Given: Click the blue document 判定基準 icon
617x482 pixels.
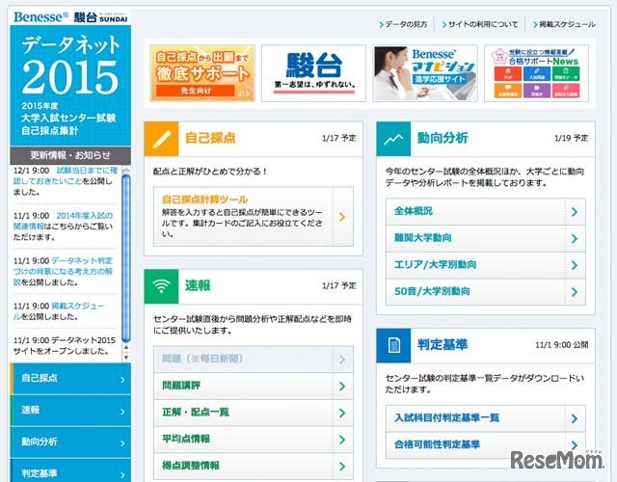Looking at the screenshot, I should tap(393, 345).
